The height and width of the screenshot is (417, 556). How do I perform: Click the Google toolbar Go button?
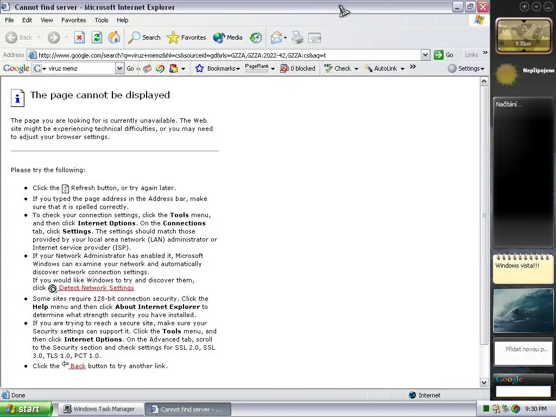(x=130, y=68)
